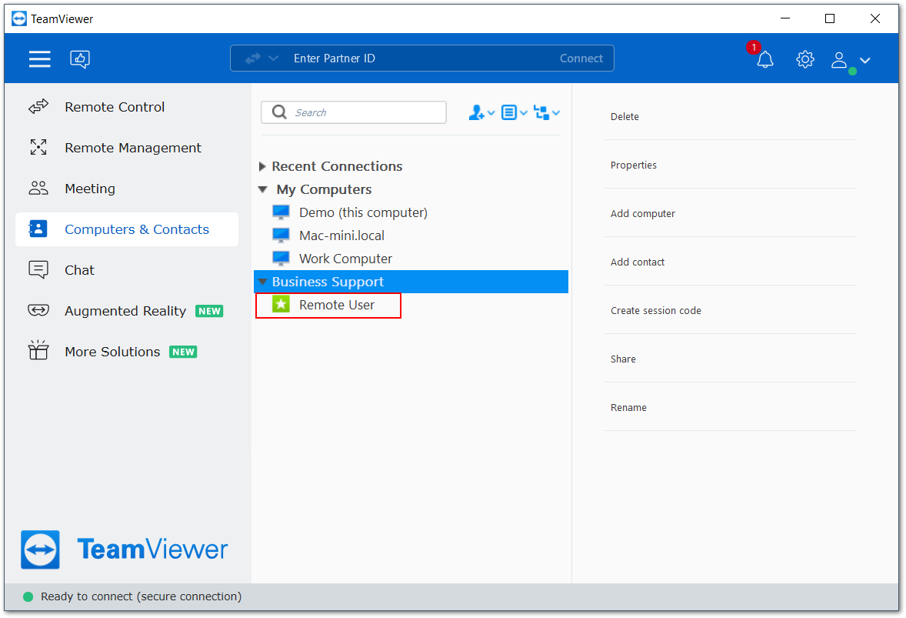906x618 pixels.
Task: Click NEW badge beside More Solutions
Action: [x=183, y=352]
